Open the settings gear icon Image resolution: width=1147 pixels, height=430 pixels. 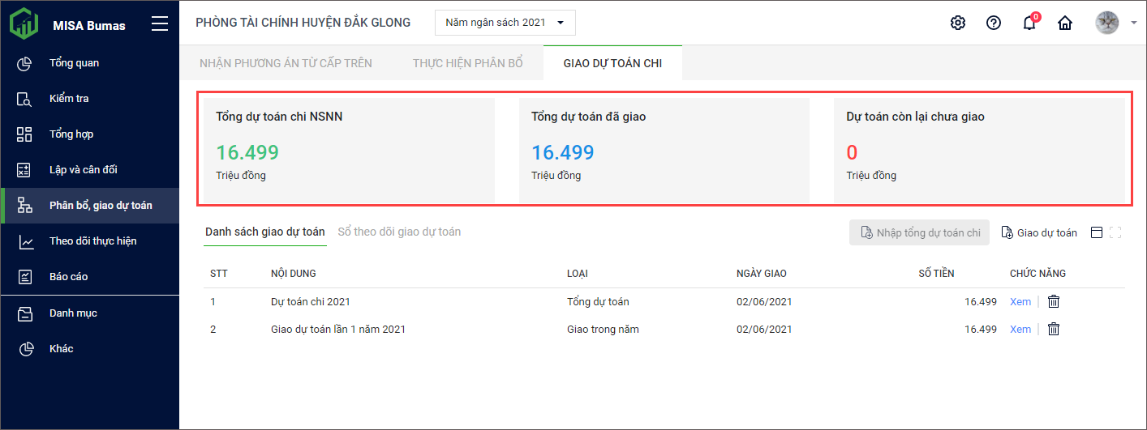pos(958,23)
